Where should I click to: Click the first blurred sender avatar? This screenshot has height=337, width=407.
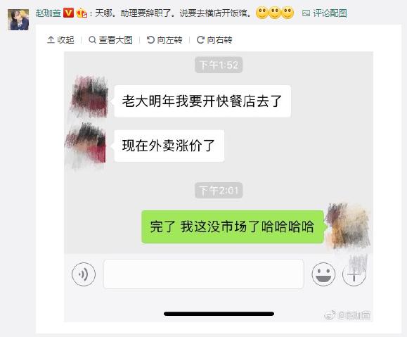[89, 96]
